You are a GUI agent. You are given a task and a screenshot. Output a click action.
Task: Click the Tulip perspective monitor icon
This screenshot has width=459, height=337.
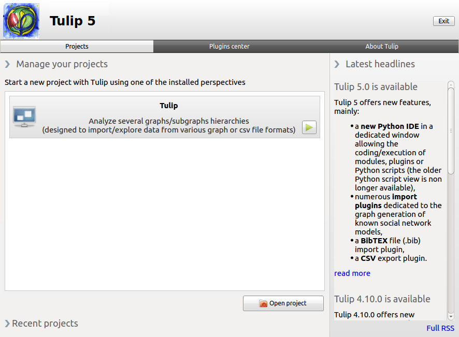[24, 116]
